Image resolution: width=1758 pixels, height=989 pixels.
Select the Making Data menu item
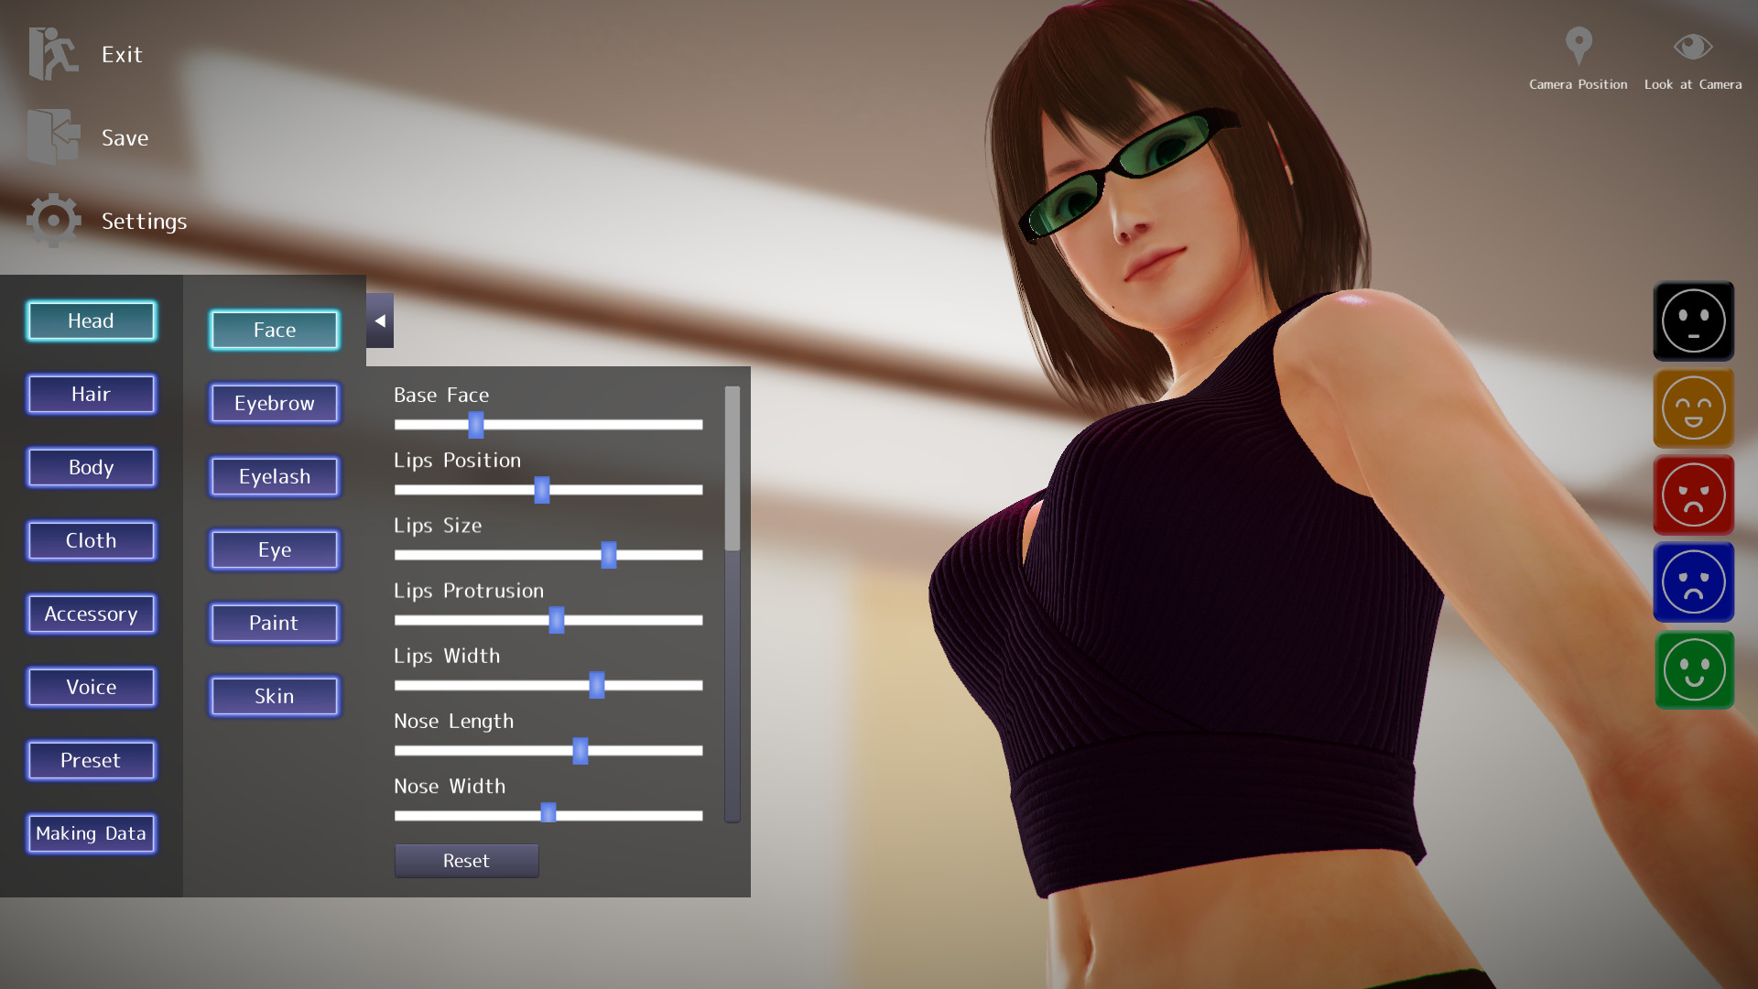92,832
